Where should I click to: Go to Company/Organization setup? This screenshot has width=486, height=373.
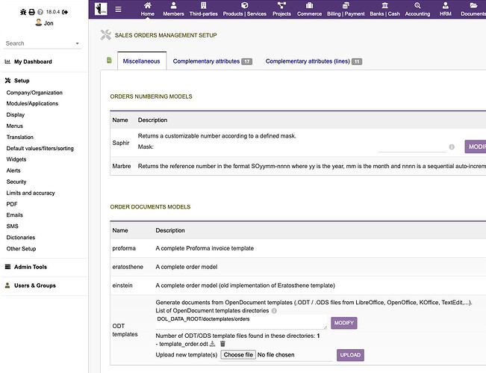pyautogui.click(x=34, y=93)
